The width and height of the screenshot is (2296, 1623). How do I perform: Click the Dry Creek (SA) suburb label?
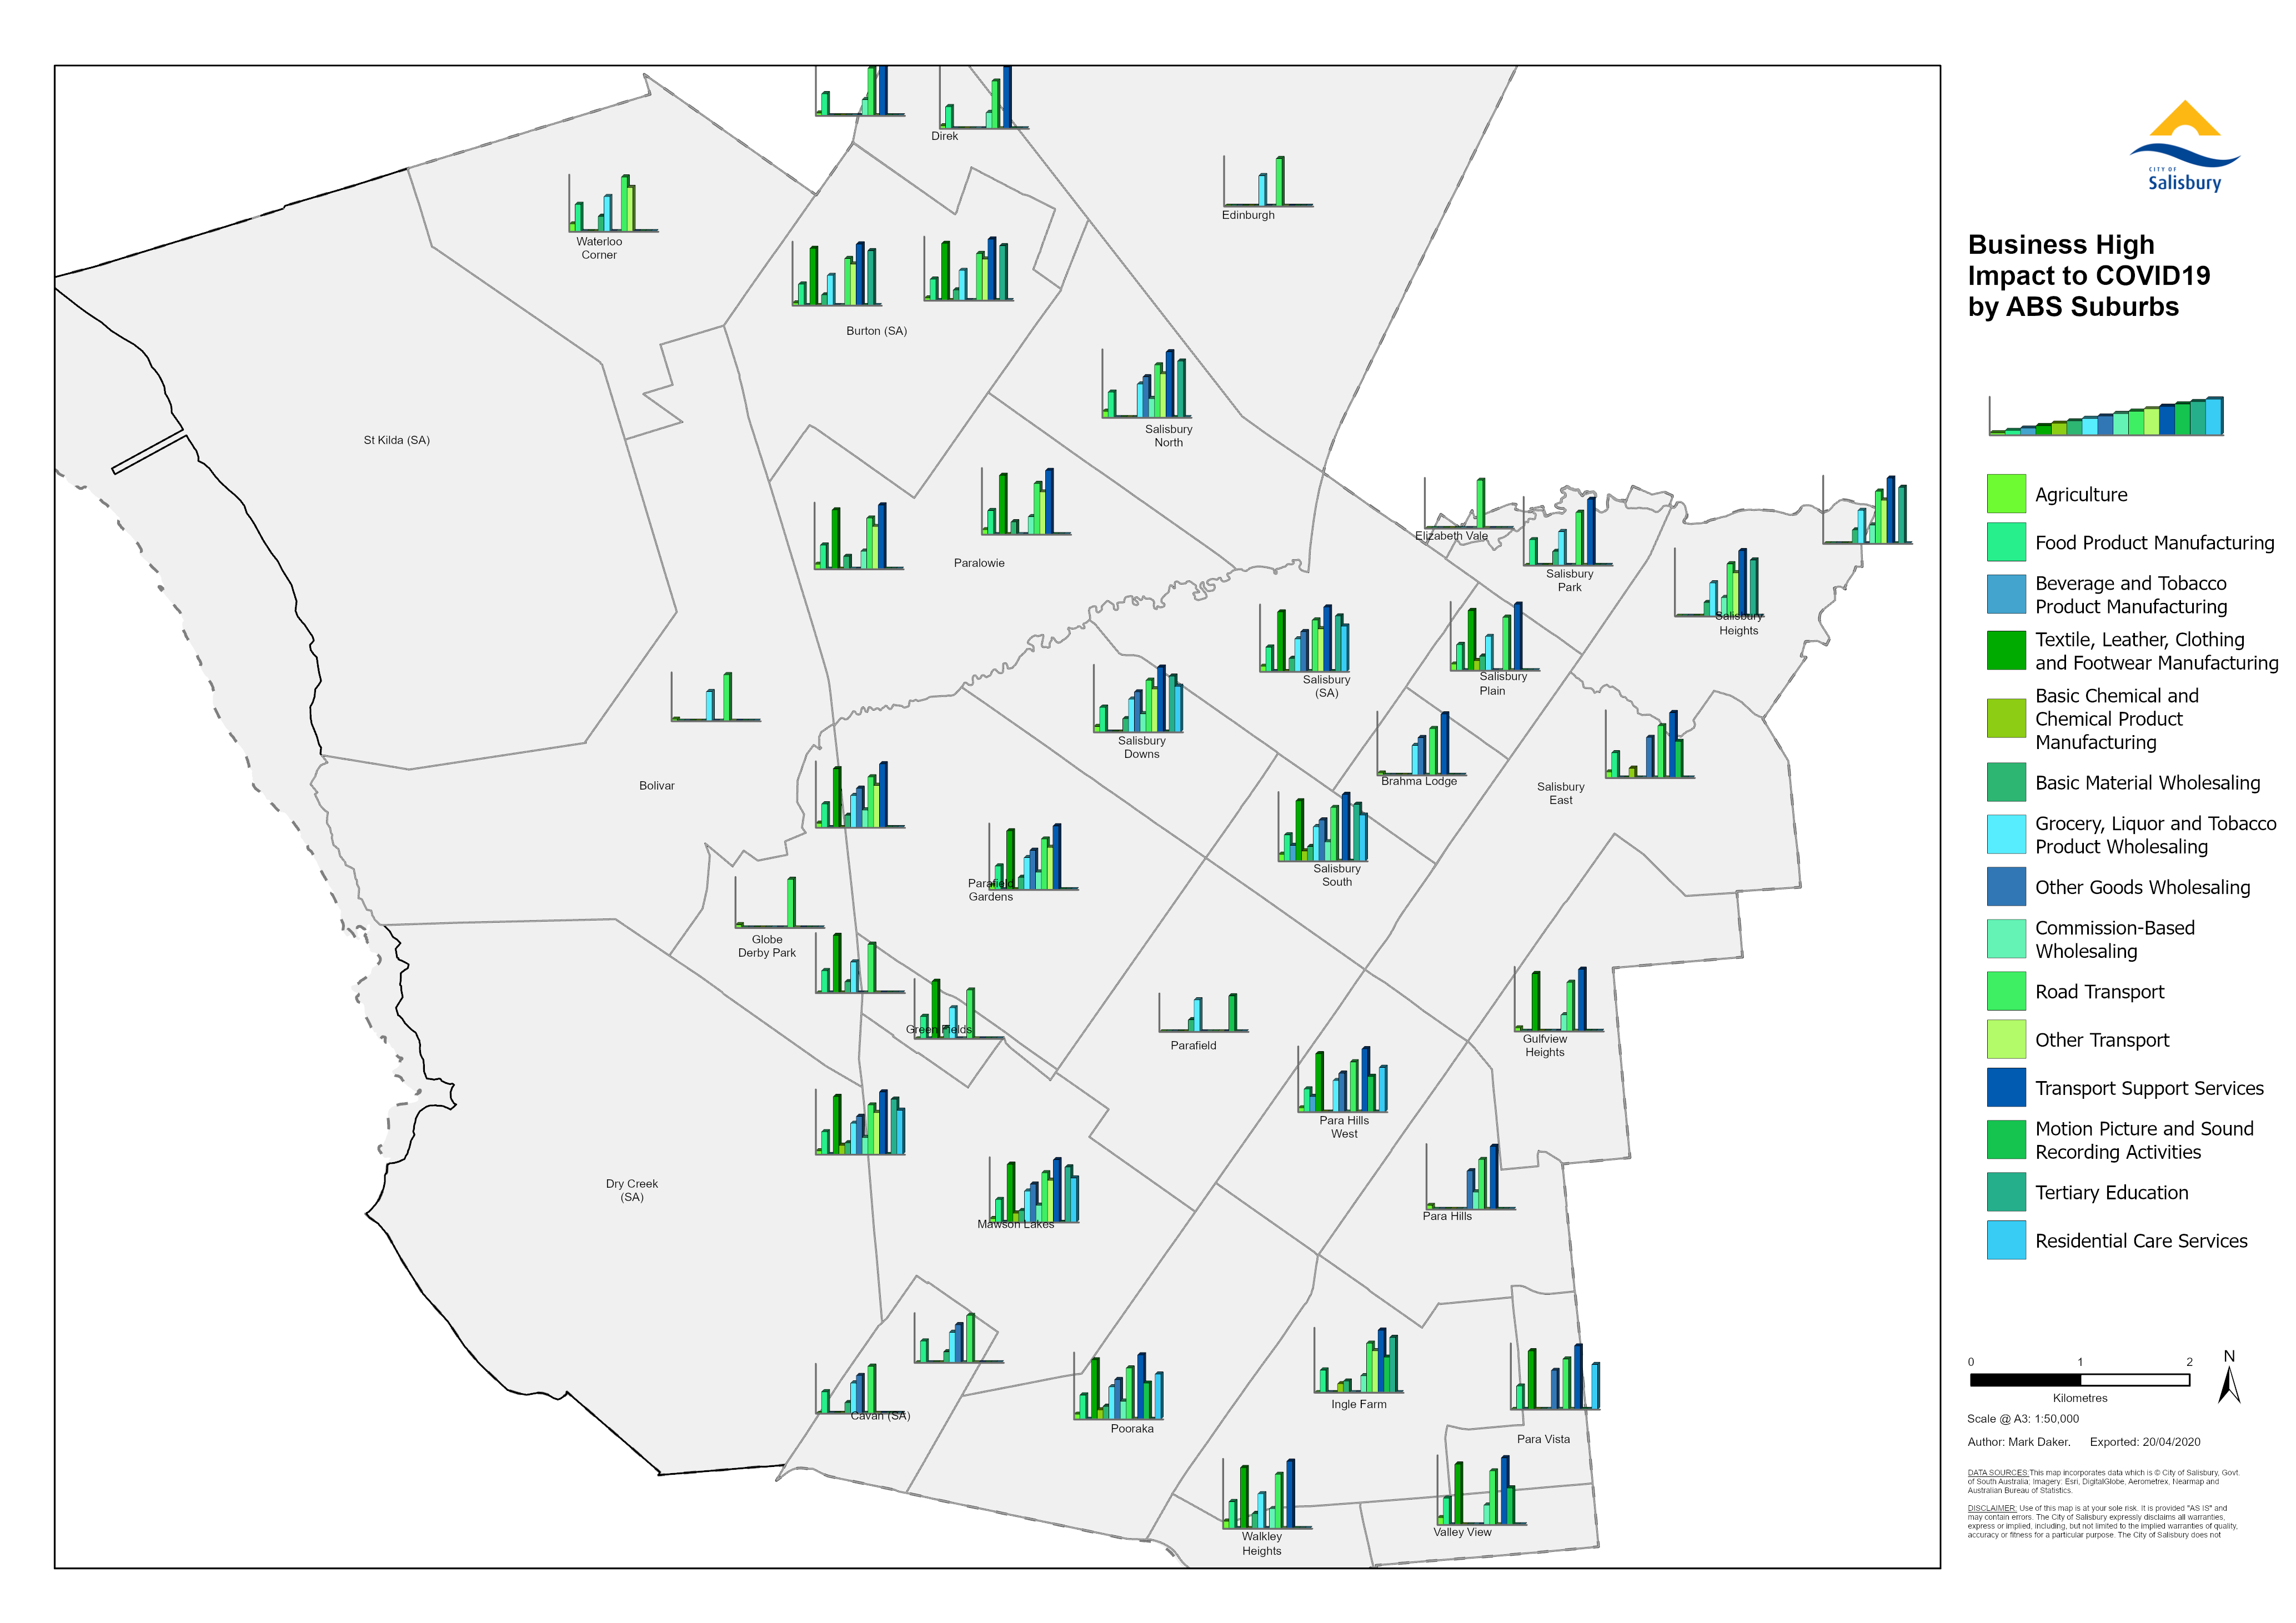pos(631,1190)
